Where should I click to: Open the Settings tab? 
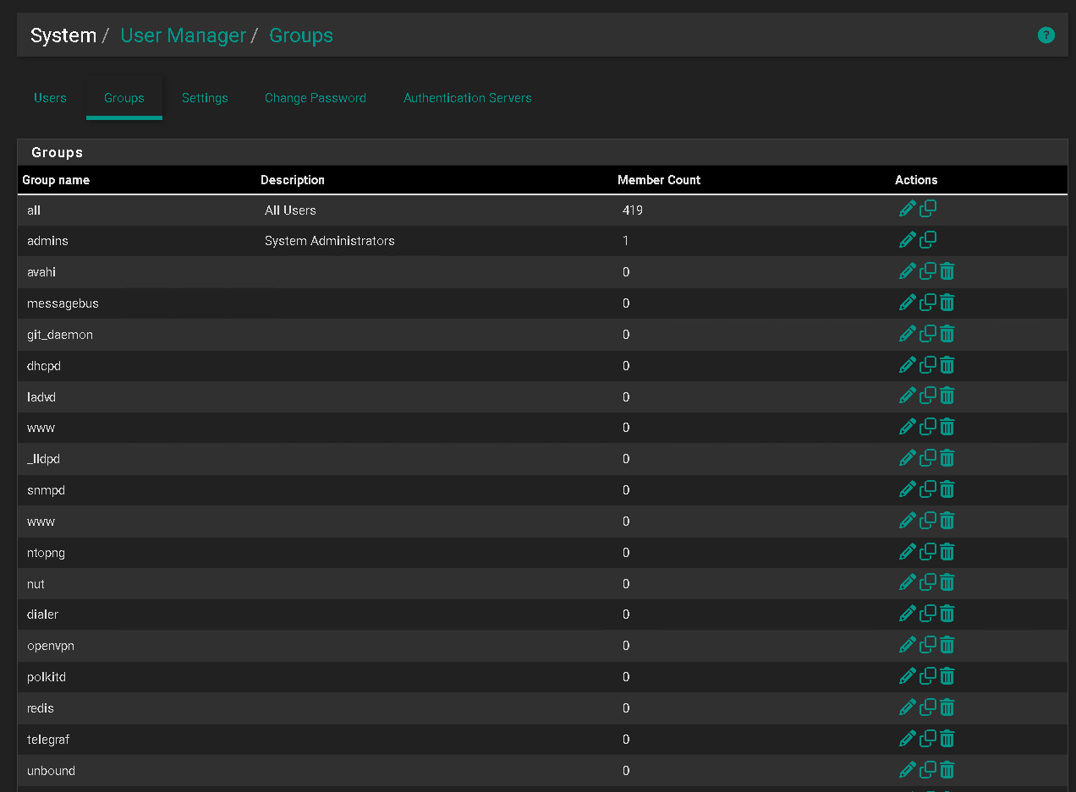point(205,98)
